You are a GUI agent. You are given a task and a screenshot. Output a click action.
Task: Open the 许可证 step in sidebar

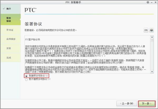click(x=11, y=30)
